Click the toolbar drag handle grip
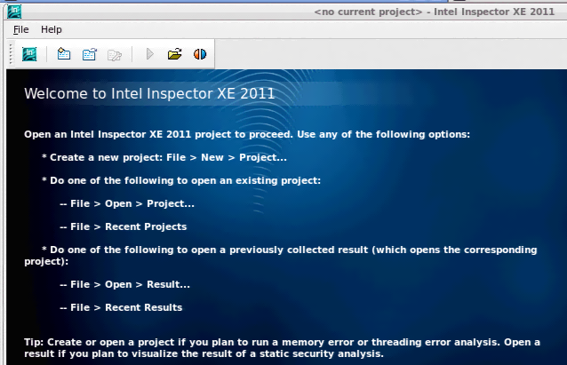Screen dimensions: 567x365 (11, 54)
